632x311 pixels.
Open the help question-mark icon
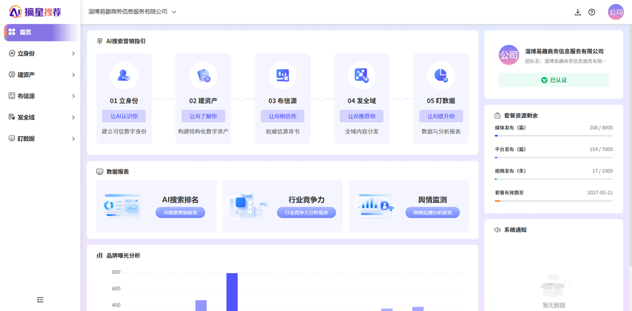point(592,12)
